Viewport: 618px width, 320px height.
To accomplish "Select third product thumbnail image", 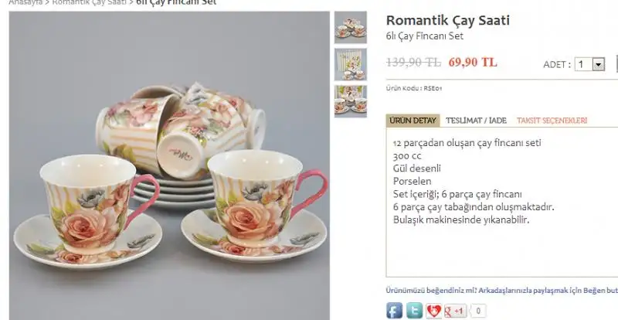I will coord(351,101).
